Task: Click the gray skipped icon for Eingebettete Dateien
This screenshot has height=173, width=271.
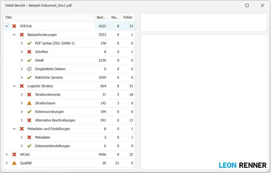Action: (29, 69)
